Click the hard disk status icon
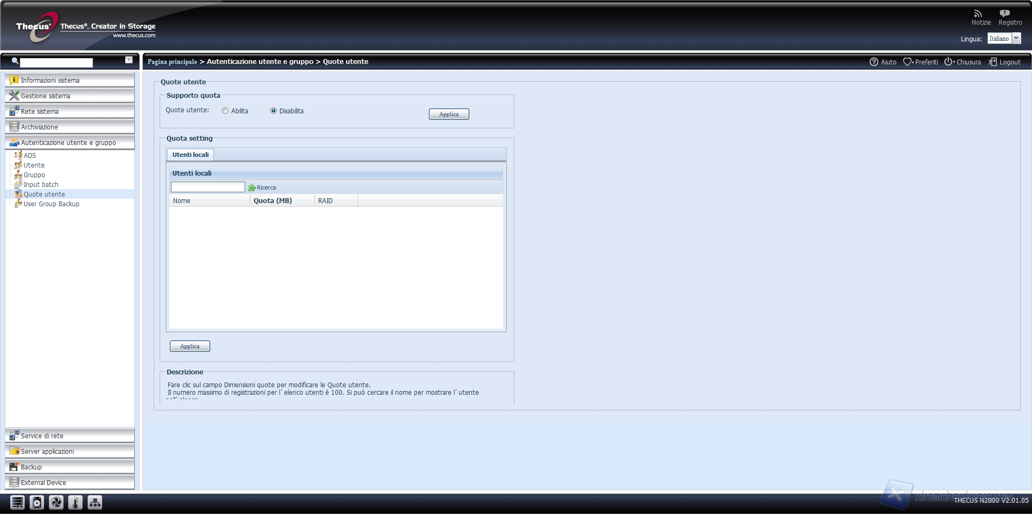 pos(37,502)
